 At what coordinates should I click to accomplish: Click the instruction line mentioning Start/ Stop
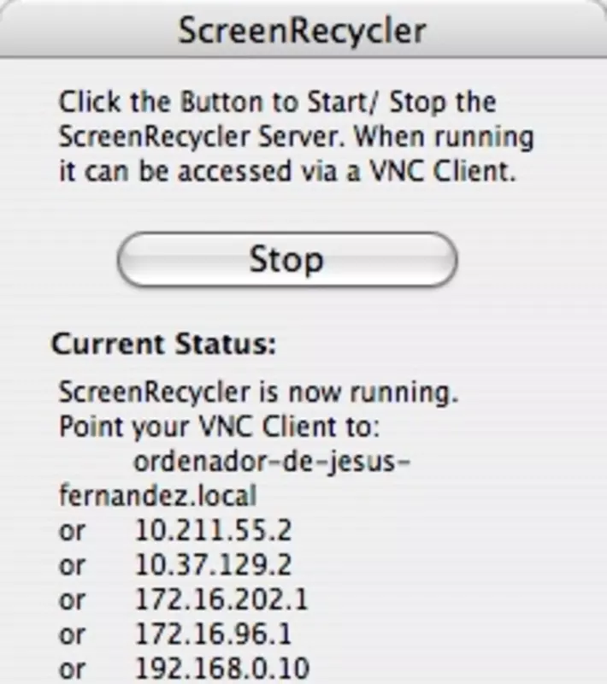pyautogui.click(x=278, y=103)
